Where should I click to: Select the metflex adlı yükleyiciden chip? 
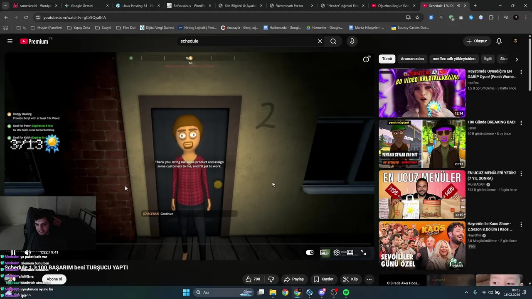(x=454, y=59)
